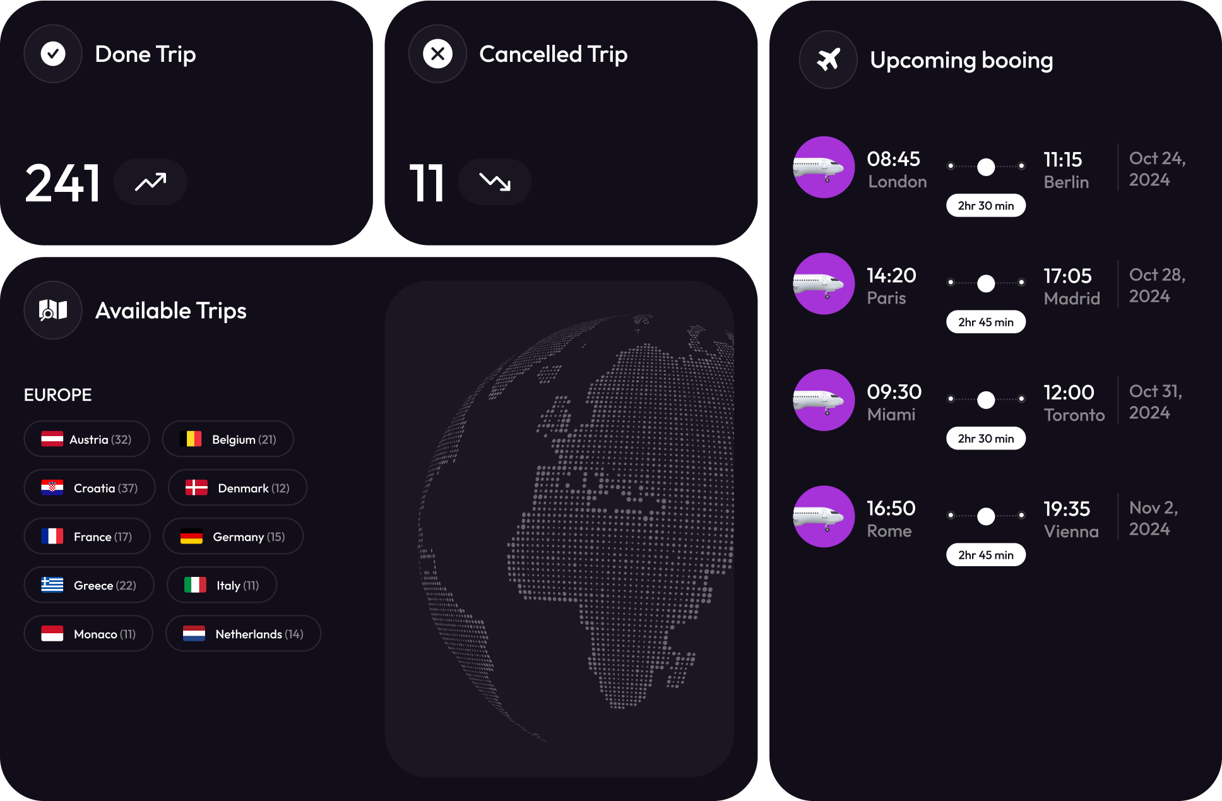Click the 11:15 Berlin arrival
1222x801 pixels.
1066,170
